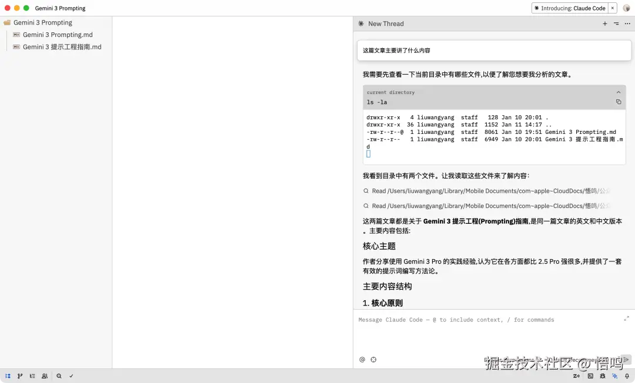Open the user avatar menu
Screen dimensions: 635x383
627,8
